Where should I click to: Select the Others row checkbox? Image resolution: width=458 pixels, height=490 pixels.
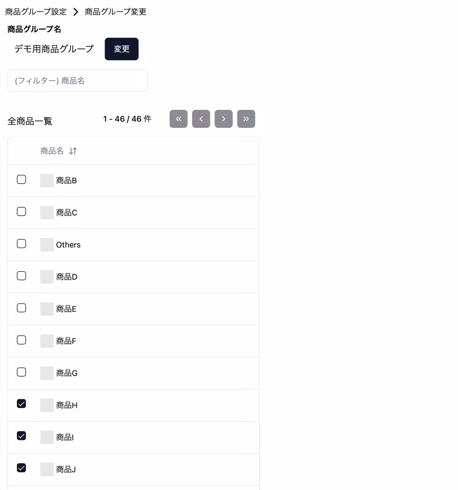pos(21,243)
